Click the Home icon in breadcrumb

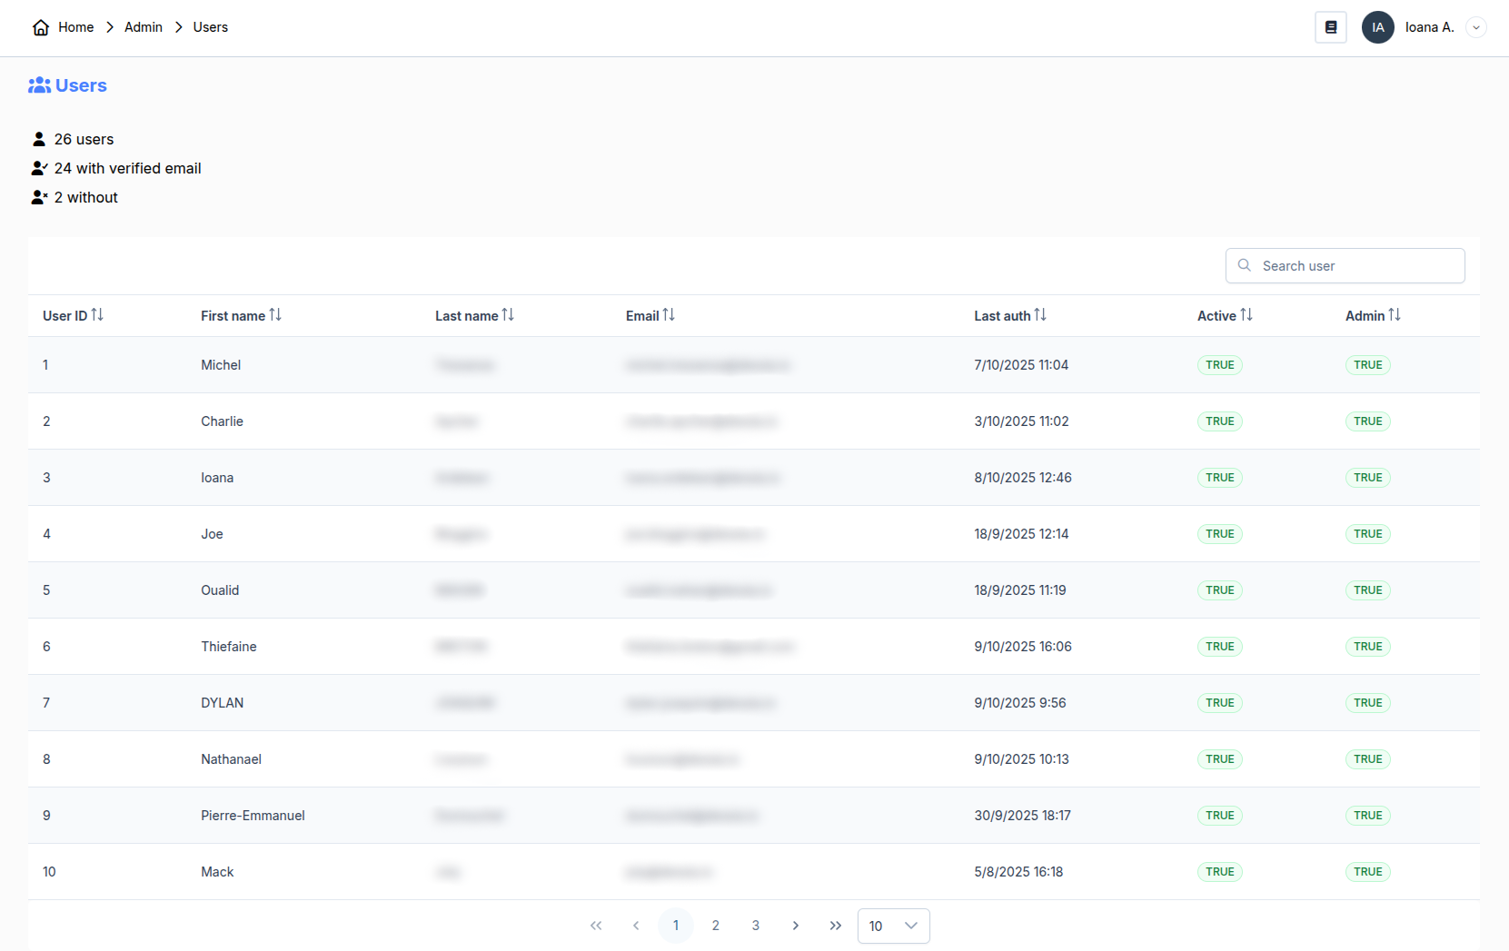point(41,27)
